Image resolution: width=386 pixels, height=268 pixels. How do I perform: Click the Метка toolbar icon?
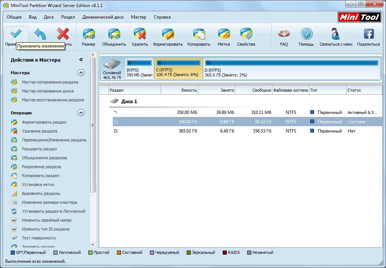click(224, 34)
